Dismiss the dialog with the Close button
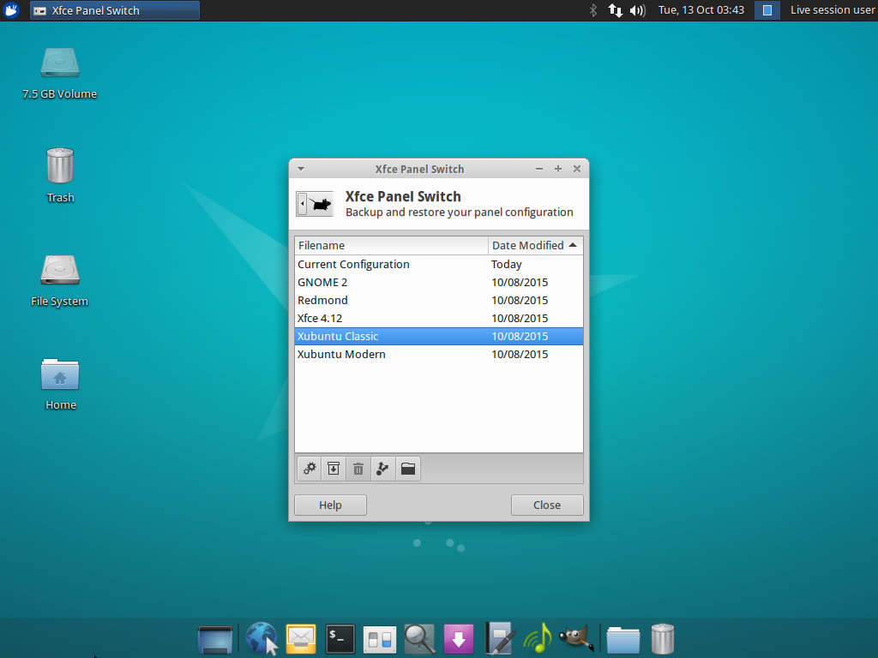 pos(547,505)
